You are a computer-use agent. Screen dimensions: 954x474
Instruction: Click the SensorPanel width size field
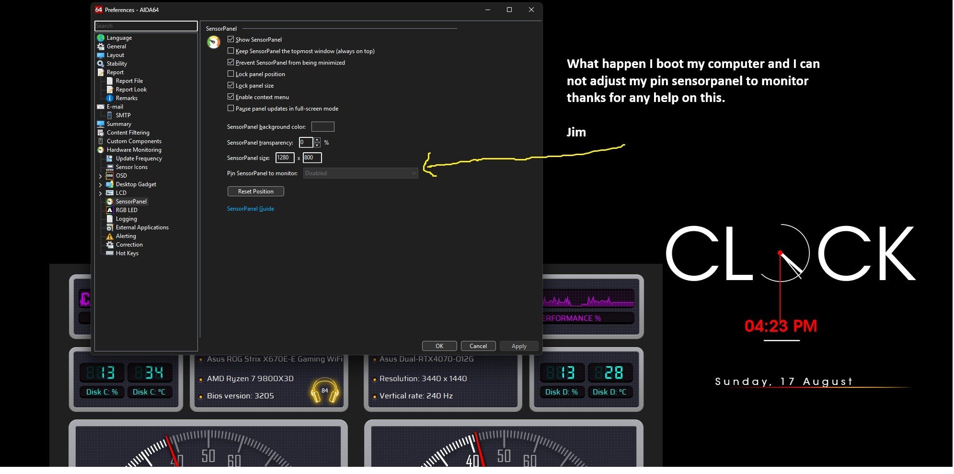285,158
